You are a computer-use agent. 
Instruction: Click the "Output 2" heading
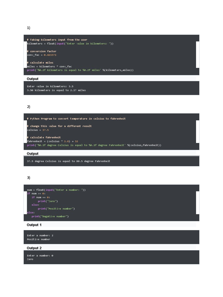[x=34, y=248]
